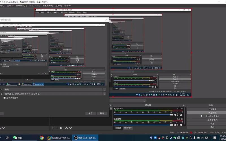Open the 显示器 1920x1080 display dropdown
This screenshot has width=226, height=141.
tap(54, 94)
